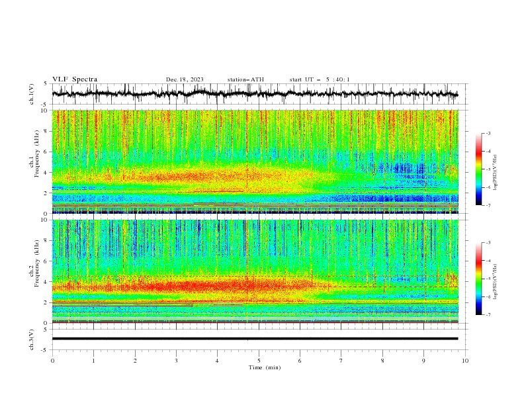Screen dimensions: 524x405
Task: Click the '-7' tick on ch.1 color bar
Action: [488, 205]
